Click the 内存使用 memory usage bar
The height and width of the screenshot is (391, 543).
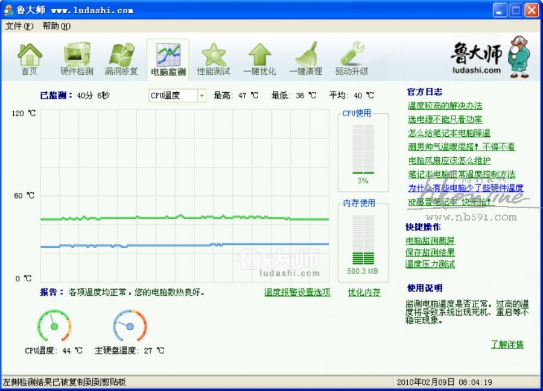pyautogui.click(x=363, y=241)
